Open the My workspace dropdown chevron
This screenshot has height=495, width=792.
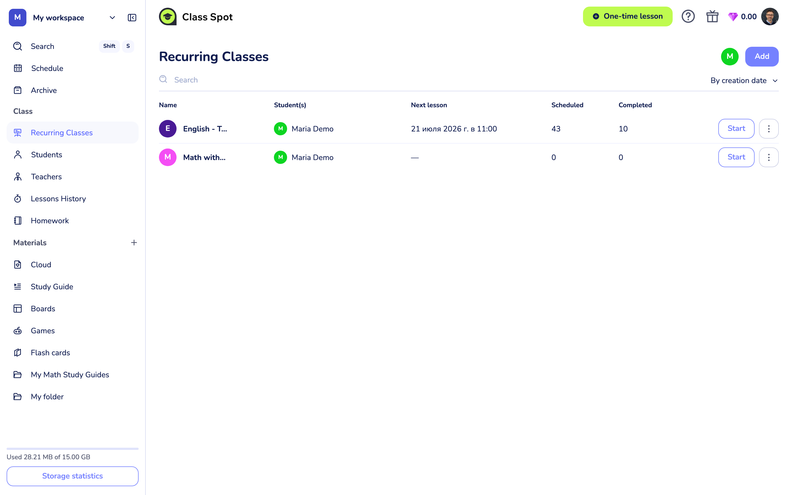pyautogui.click(x=112, y=18)
